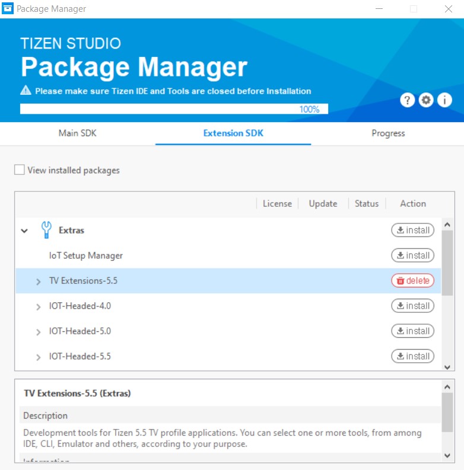Install the IOT-Headed-5.0 package
This screenshot has height=470, width=464.
click(412, 331)
